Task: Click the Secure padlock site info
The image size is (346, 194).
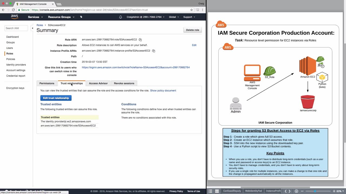Action: tap(23, 10)
